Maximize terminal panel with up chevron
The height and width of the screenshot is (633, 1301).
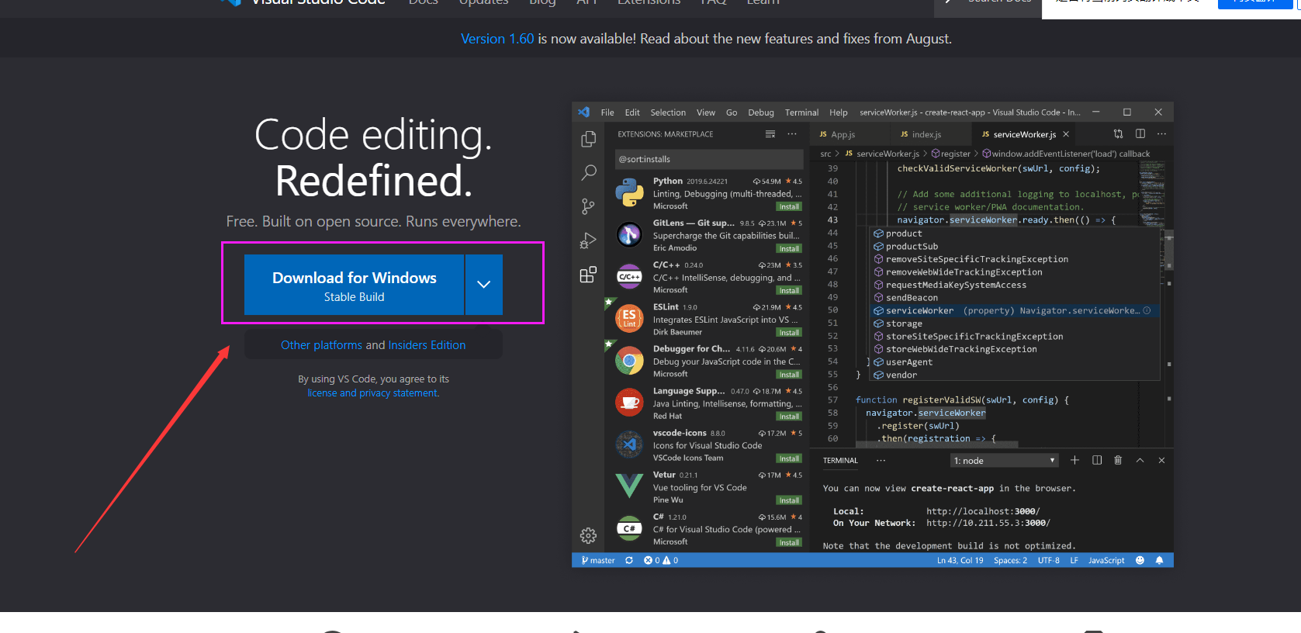tap(1140, 460)
